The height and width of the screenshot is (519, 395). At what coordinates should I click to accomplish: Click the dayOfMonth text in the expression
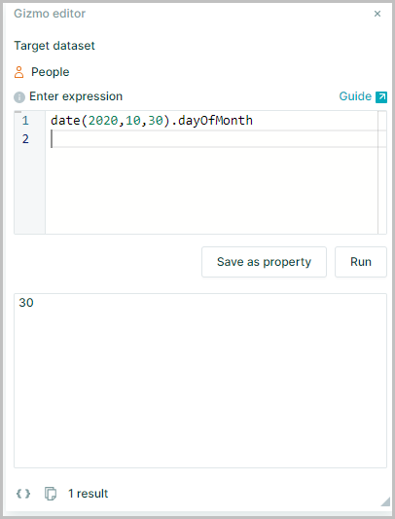(x=215, y=121)
